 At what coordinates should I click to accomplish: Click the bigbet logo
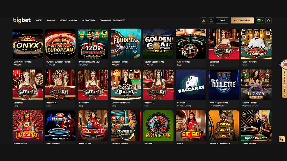(22, 20)
